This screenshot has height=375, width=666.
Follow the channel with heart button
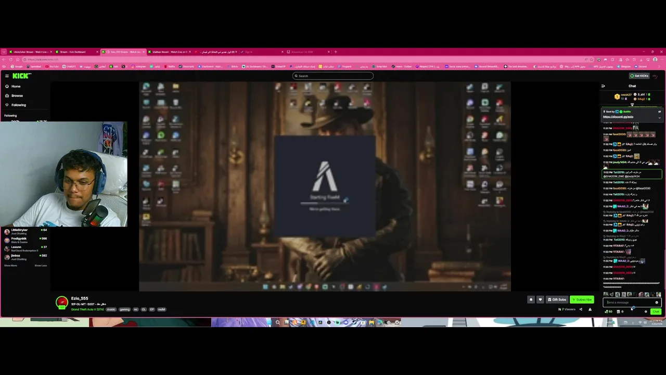pos(540,299)
